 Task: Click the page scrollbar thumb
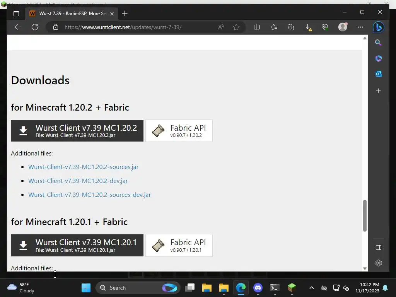pos(365,215)
